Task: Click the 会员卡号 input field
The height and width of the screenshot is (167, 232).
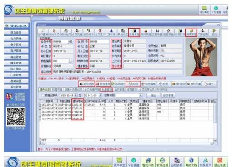Action: [x=61, y=41]
